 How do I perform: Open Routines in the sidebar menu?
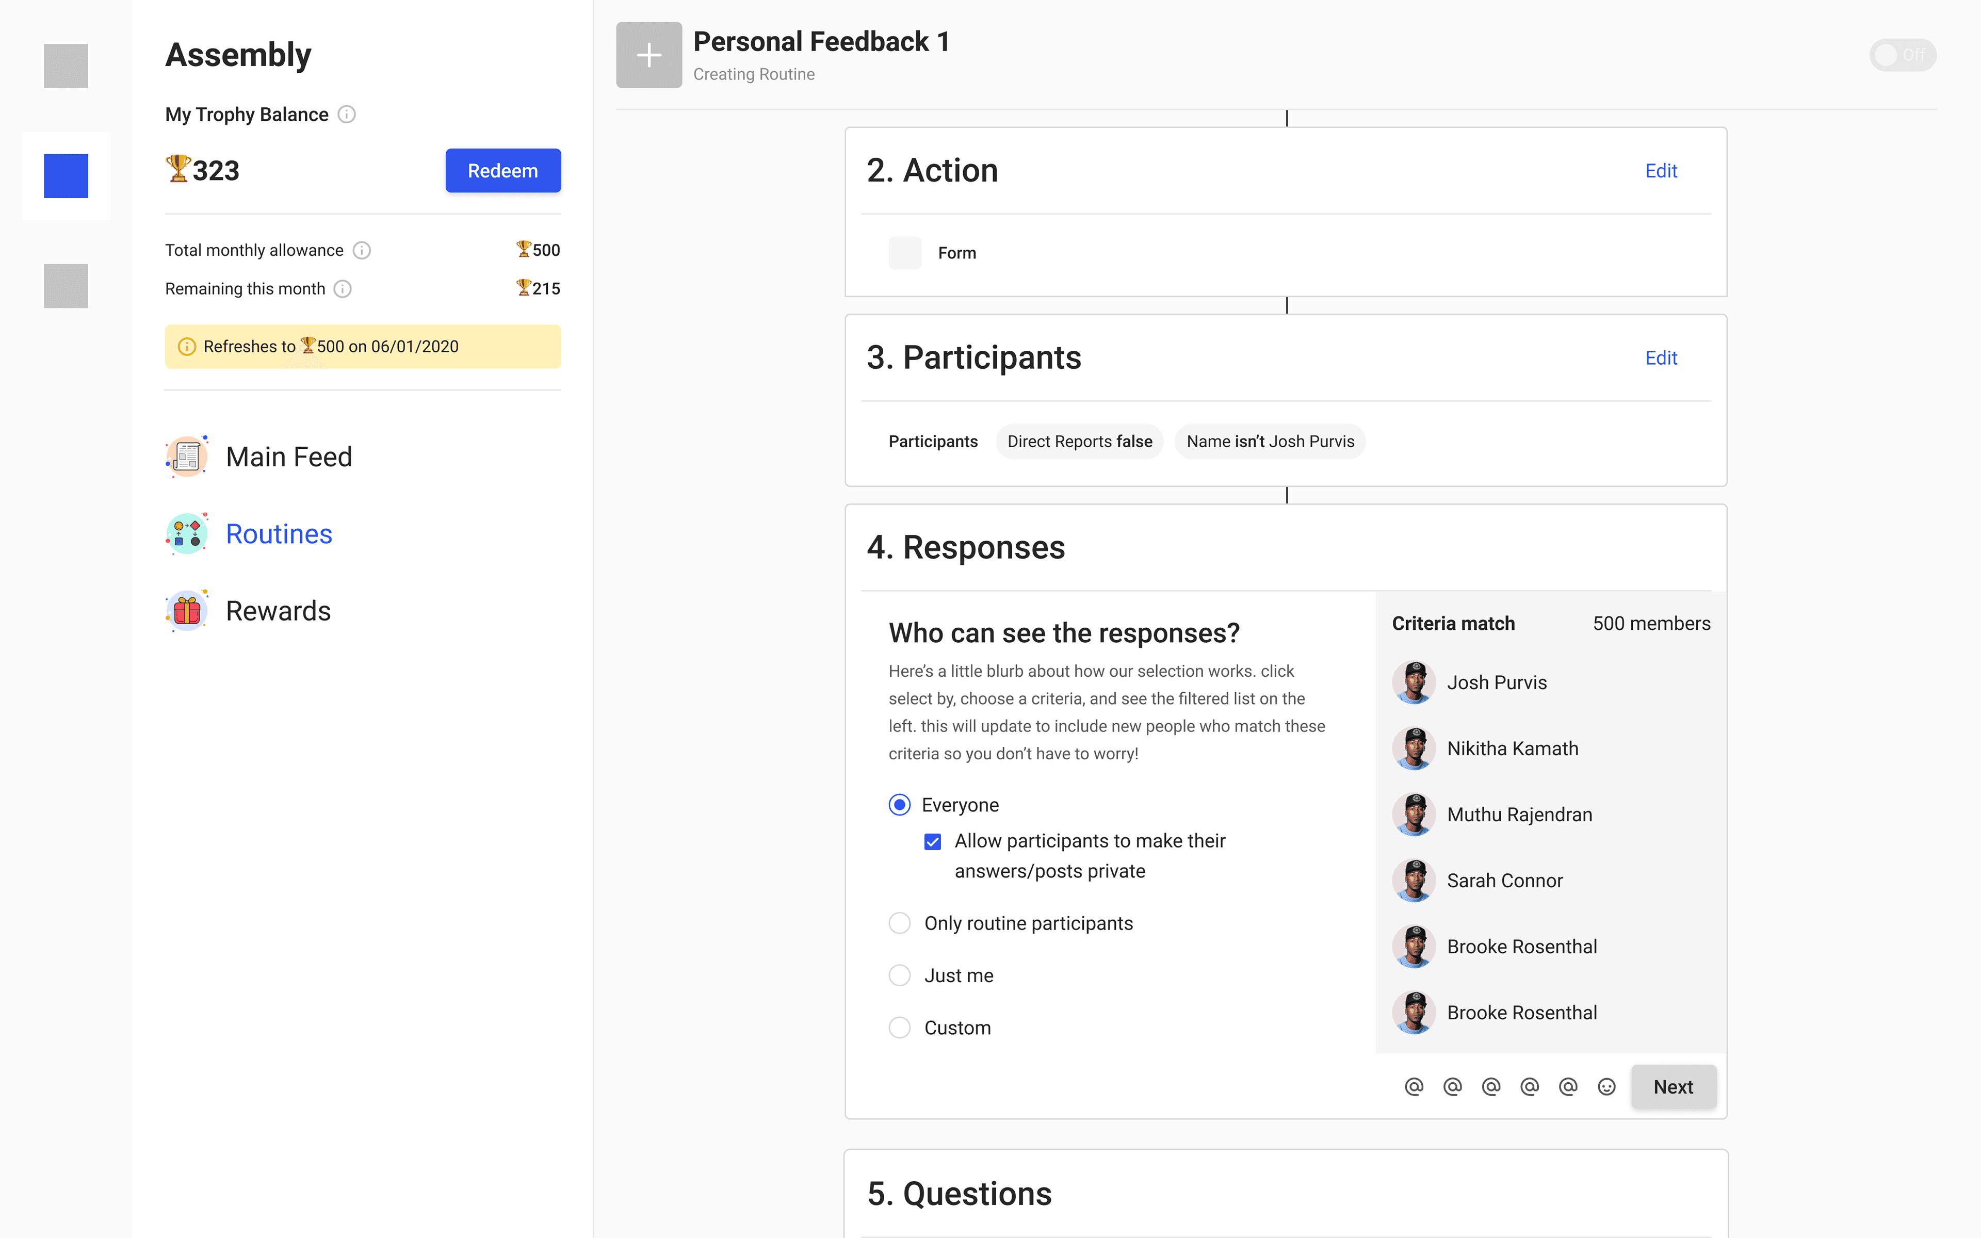(x=279, y=534)
